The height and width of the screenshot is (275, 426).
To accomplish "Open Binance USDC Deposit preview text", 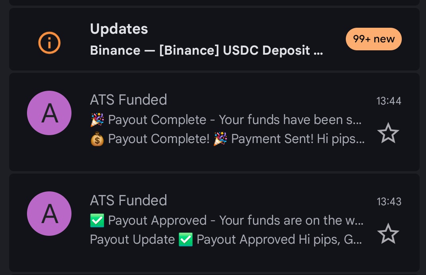I will click(206, 51).
